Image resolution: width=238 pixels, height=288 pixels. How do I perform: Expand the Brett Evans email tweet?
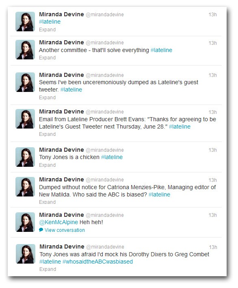47,134
